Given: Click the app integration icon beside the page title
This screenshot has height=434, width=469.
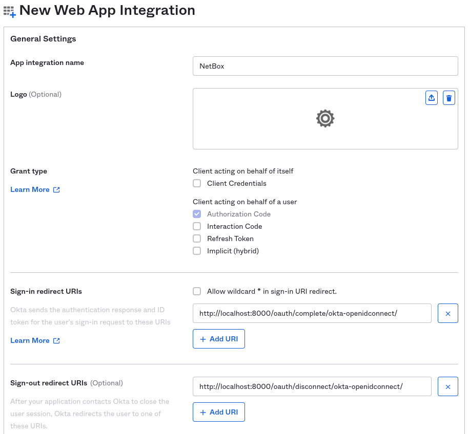Looking at the screenshot, I should 10,10.
